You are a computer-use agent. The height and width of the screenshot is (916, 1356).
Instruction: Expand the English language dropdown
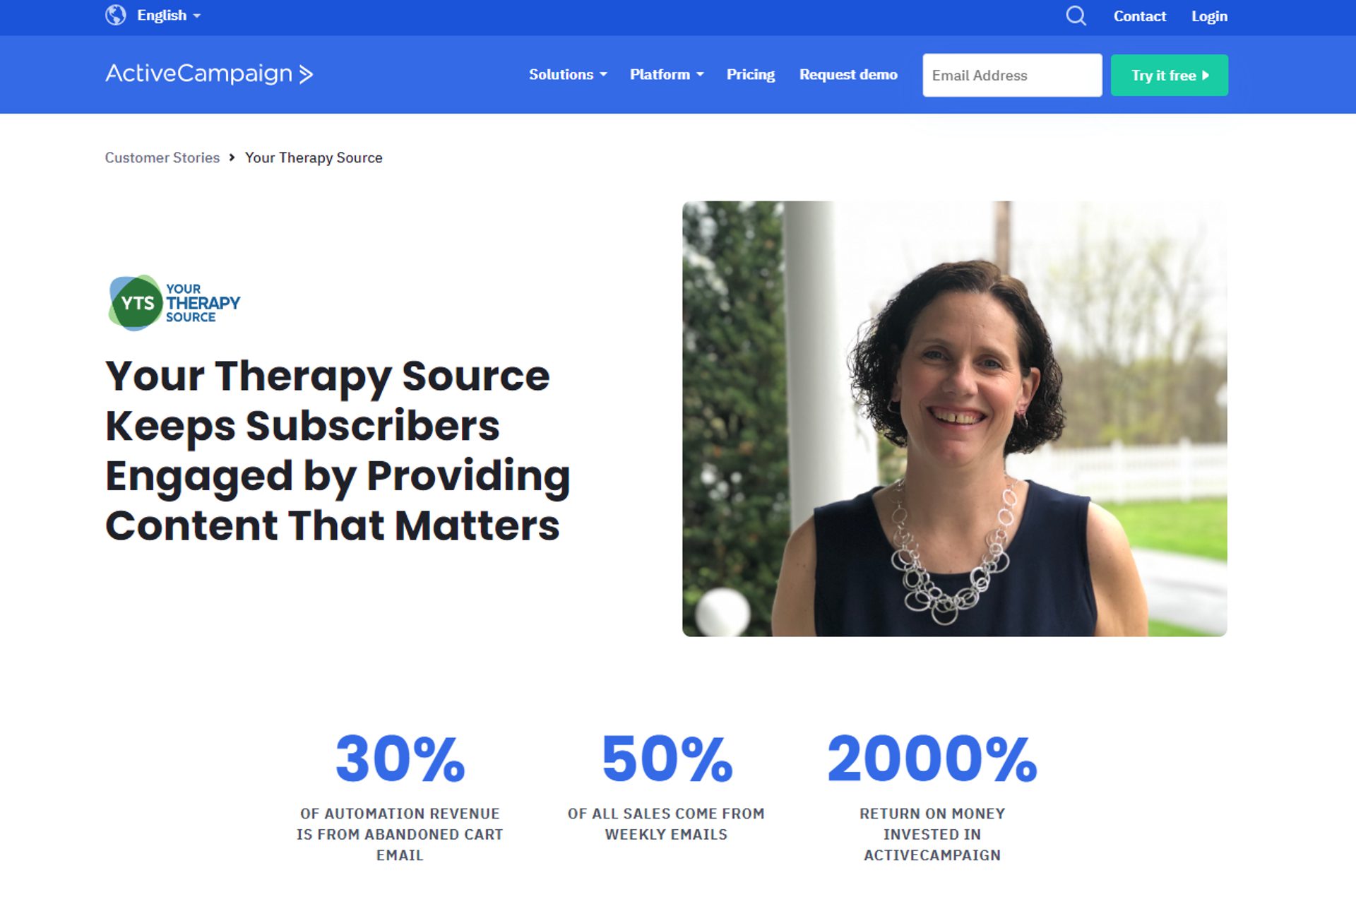coord(169,16)
